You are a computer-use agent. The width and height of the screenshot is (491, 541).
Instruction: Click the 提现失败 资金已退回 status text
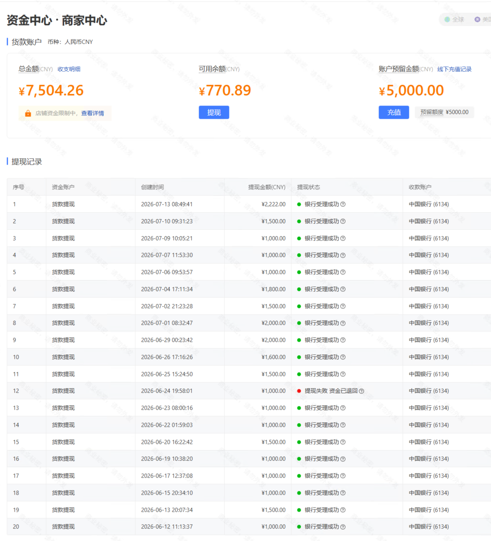click(331, 391)
